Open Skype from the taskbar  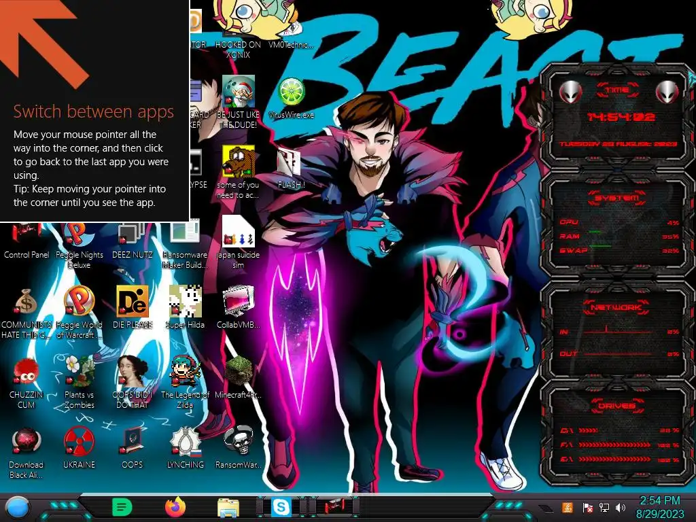281,507
